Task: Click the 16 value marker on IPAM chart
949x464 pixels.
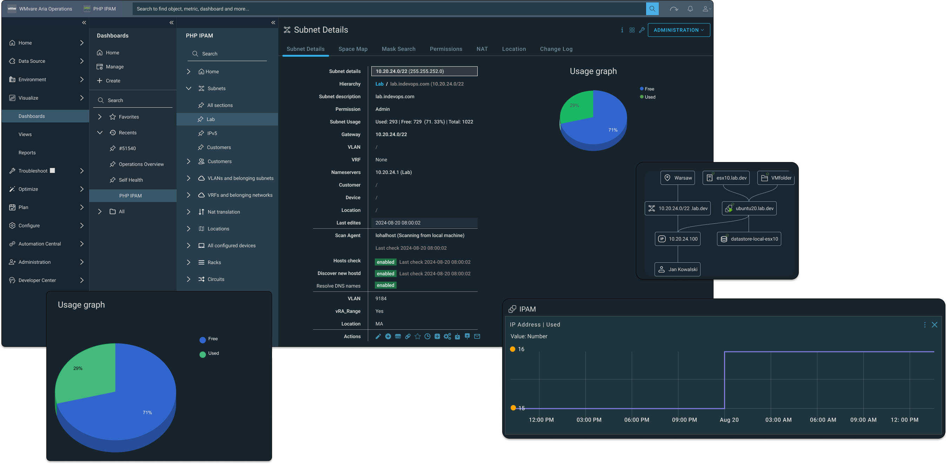Action: coord(512,349)
